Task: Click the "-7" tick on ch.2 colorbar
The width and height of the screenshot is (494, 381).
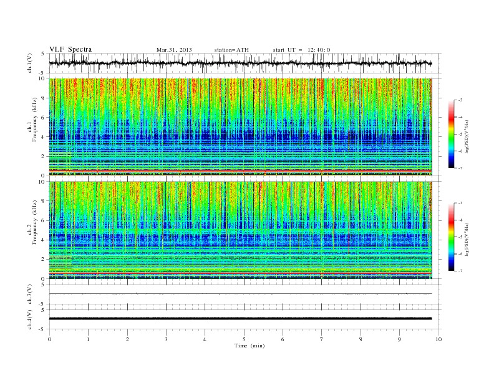Action: coord(460,271)
